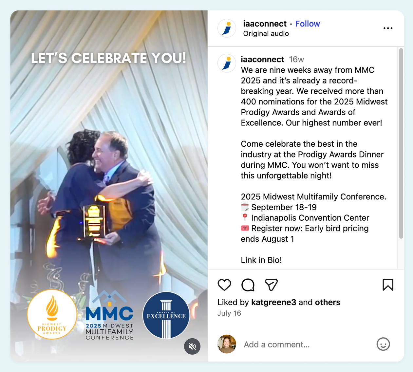Open the July 16 post date link
The height and width of the screenshot is (372, 413).
pyautogui.click(x=229, y=313)
